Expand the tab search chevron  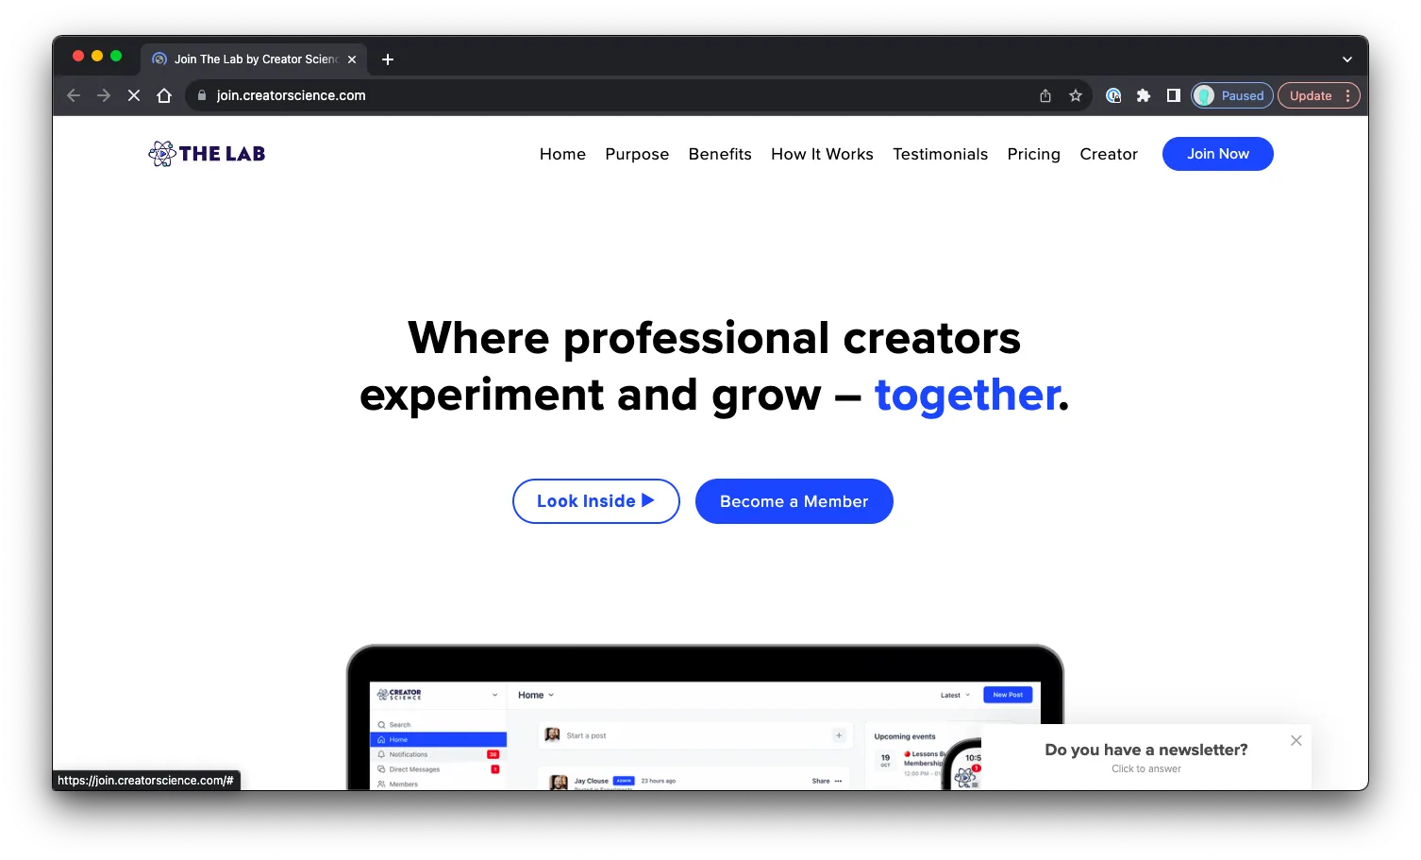click(x=1347, y=59)
